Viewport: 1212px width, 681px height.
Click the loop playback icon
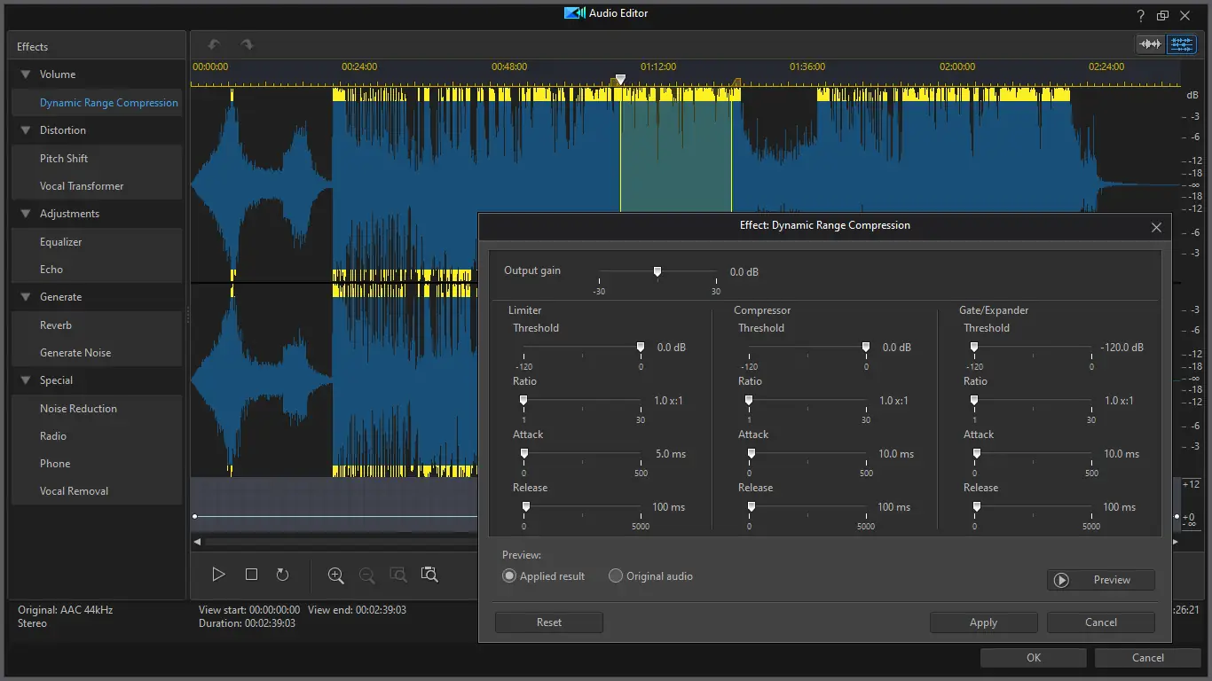(282, 575)
